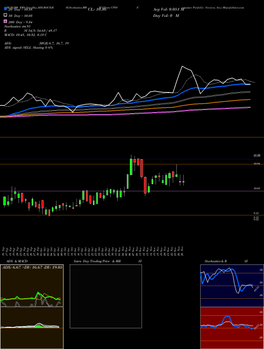Click the 'Stochastics: 44.91' reading

point(17,26)
